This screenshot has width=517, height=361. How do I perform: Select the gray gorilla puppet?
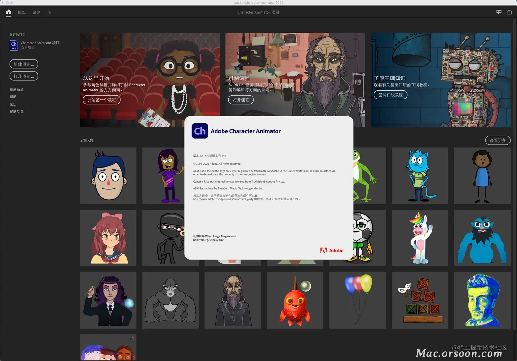coord(170,300)
